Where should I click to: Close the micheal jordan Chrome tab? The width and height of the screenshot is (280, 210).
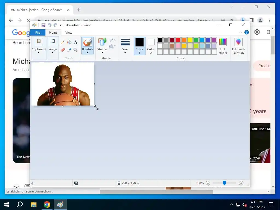(x=68, y=10)
